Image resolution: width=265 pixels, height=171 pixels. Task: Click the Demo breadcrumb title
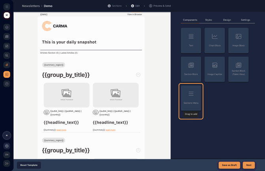(48, 6)
